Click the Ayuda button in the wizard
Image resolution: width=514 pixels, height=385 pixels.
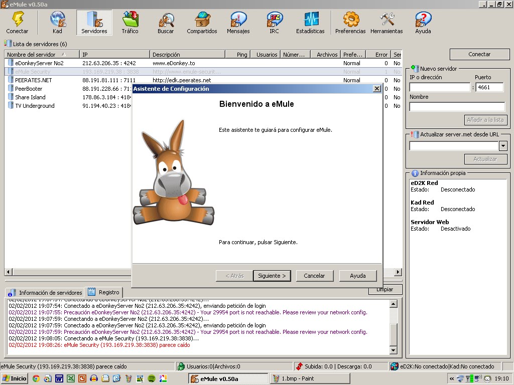click(357, 276)
